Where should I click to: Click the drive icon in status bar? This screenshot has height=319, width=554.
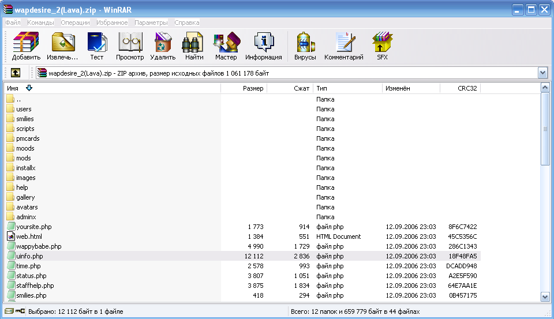[x=9, y=312]
